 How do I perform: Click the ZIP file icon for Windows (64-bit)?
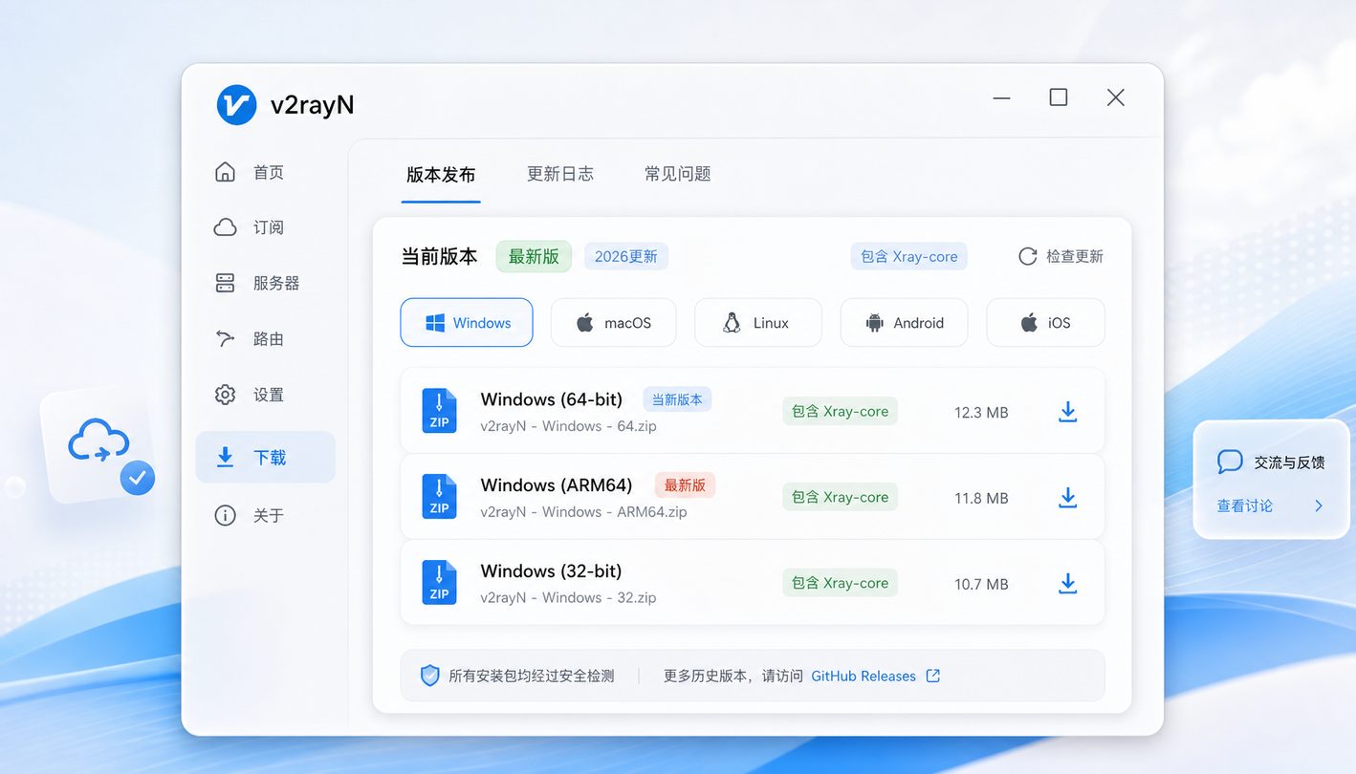point(439,411)
